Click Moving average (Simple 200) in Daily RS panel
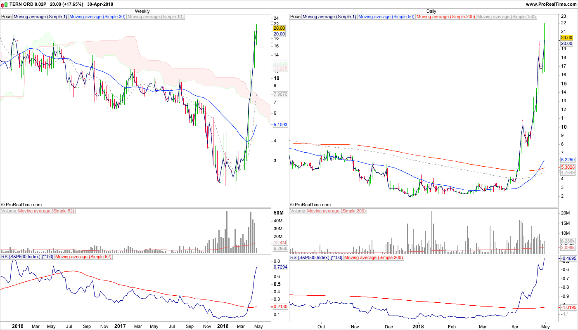This screenshot has height=330, width=578. point(374,257)
